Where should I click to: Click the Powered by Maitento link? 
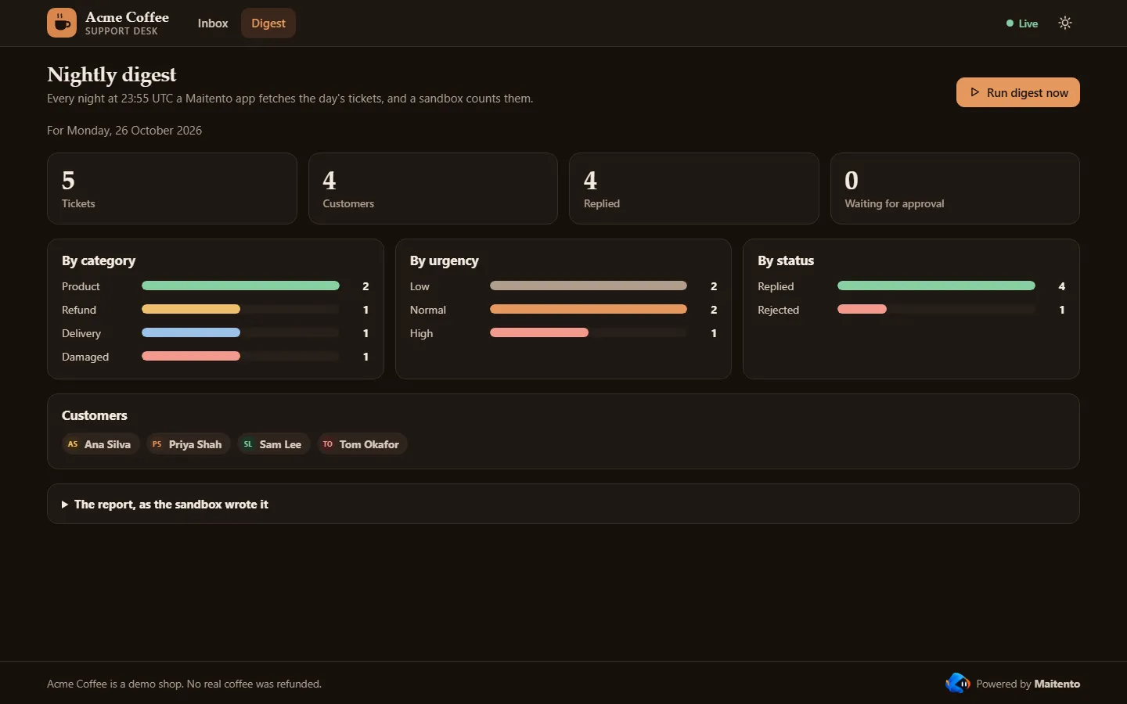[x=1013, y=684]
